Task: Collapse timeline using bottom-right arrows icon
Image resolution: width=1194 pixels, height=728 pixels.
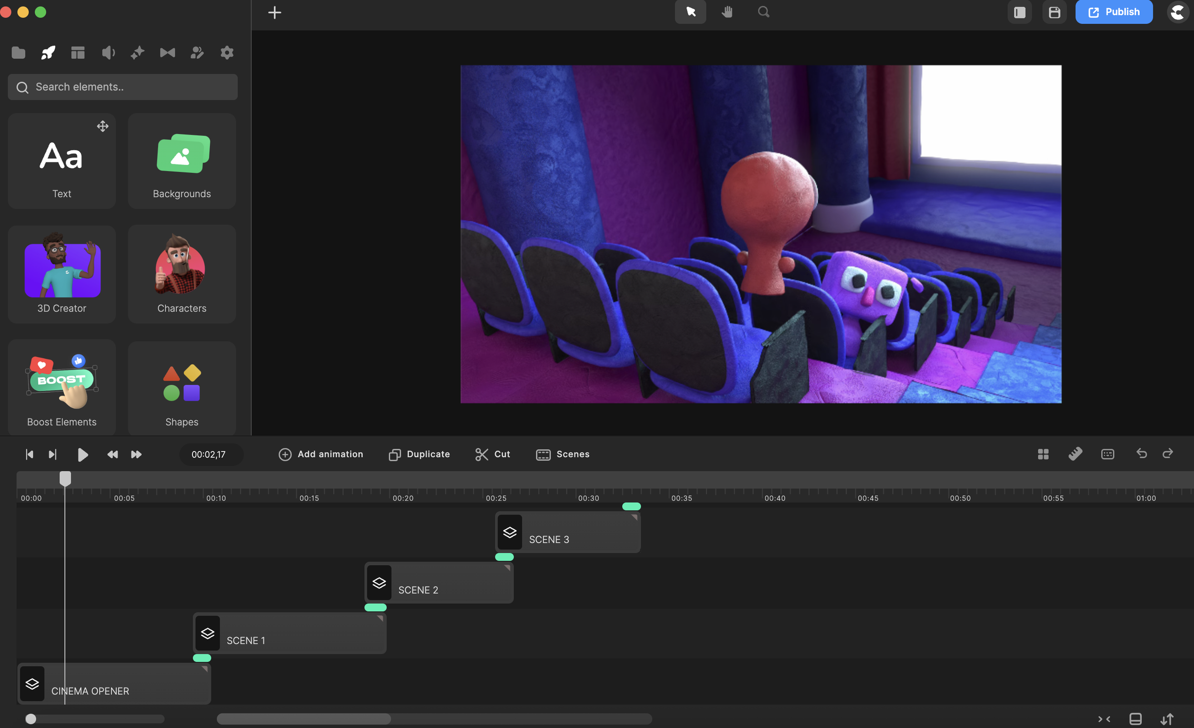Action: pyautogui.click(x=1104, y=719)
